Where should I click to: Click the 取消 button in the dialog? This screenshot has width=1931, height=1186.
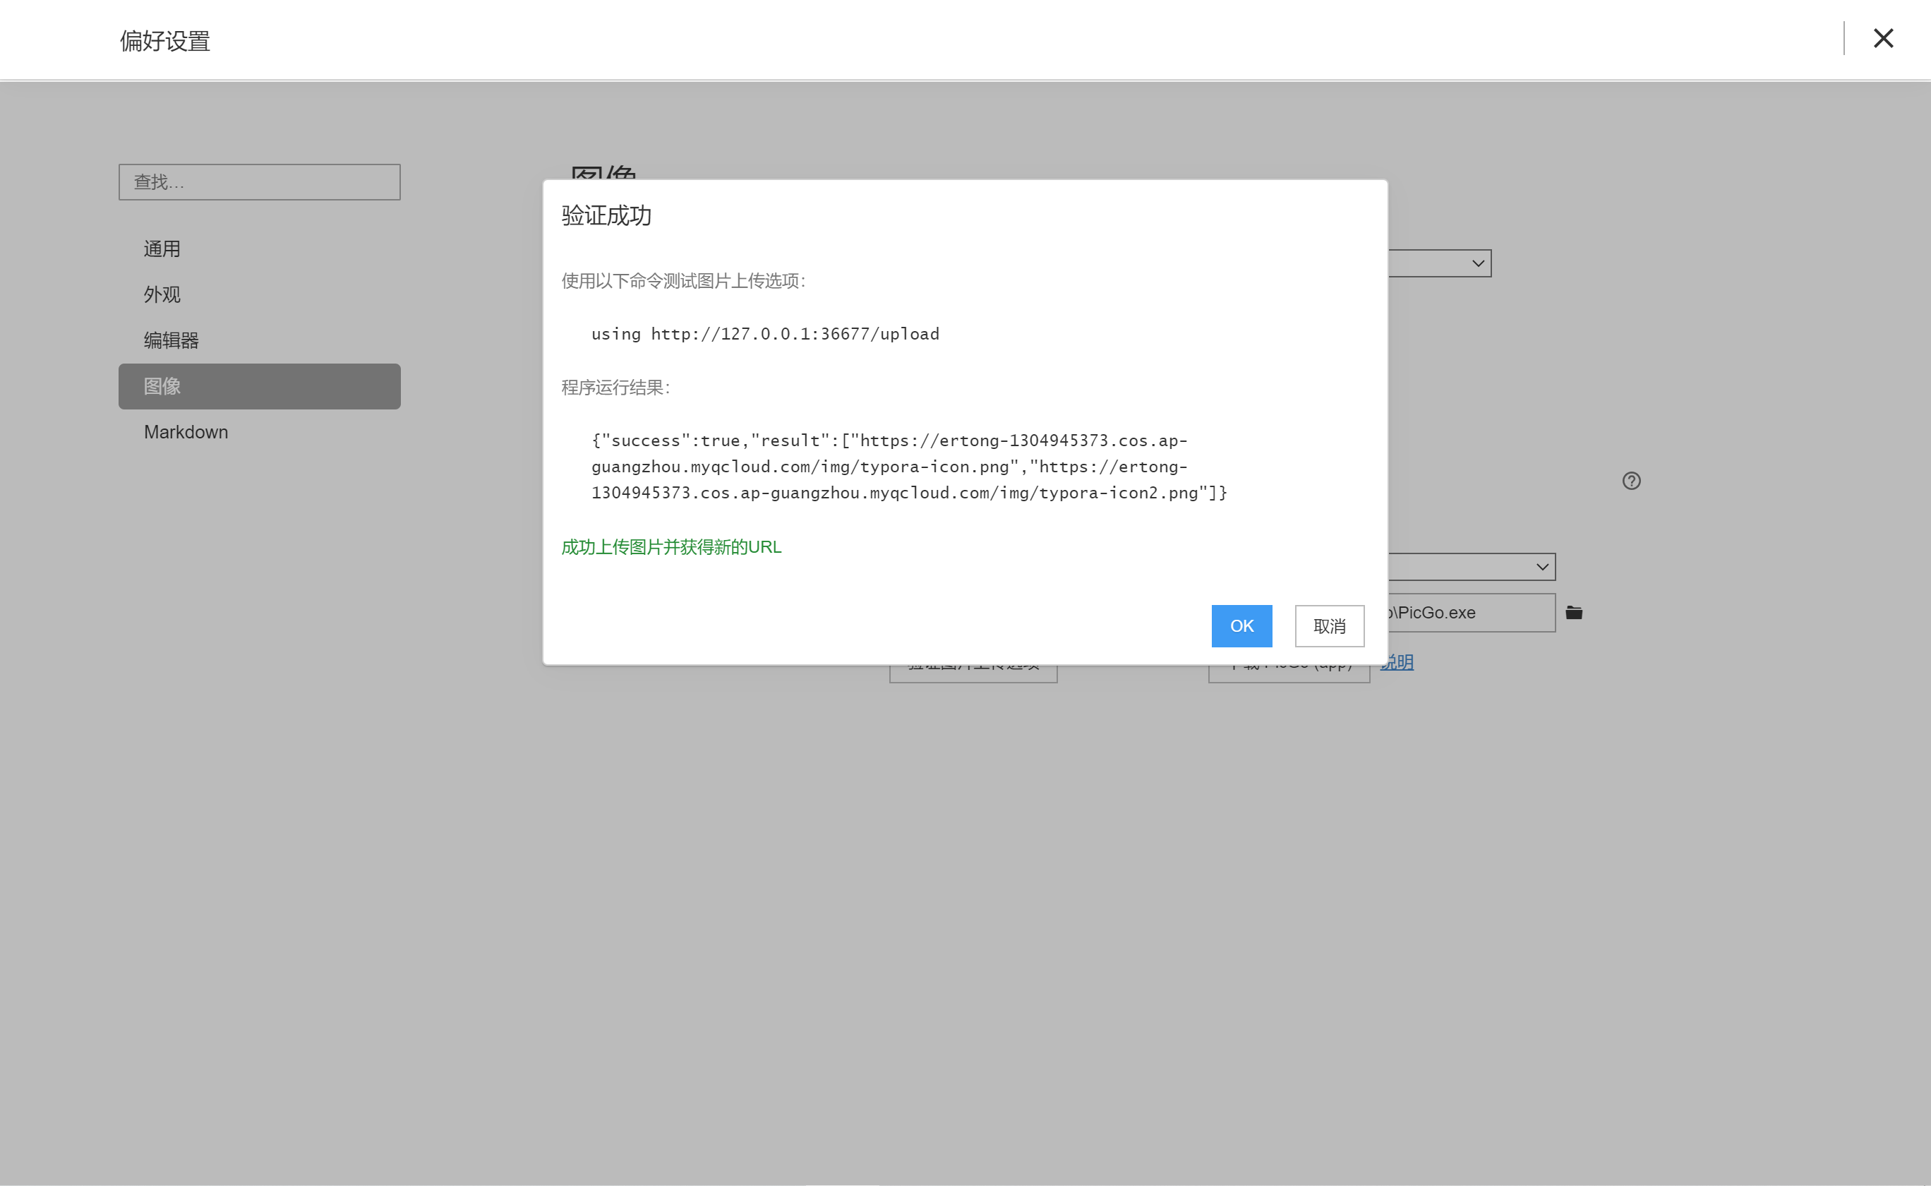1329,626
